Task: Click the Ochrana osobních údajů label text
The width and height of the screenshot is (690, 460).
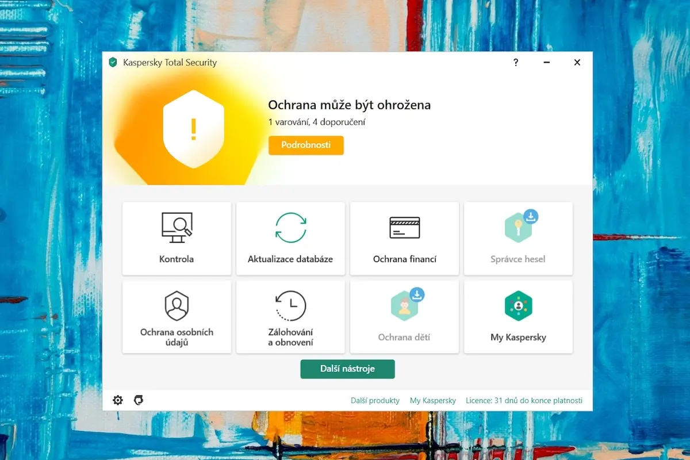Action: pyautogui.click(x=177, y=338)
